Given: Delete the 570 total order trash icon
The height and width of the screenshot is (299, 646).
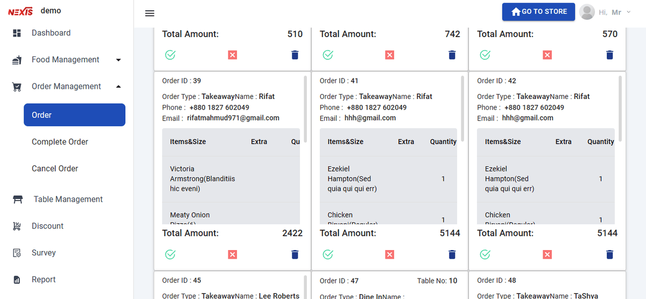Looking at the screenshot, I should pyautogui.click(x=609, y=55).
